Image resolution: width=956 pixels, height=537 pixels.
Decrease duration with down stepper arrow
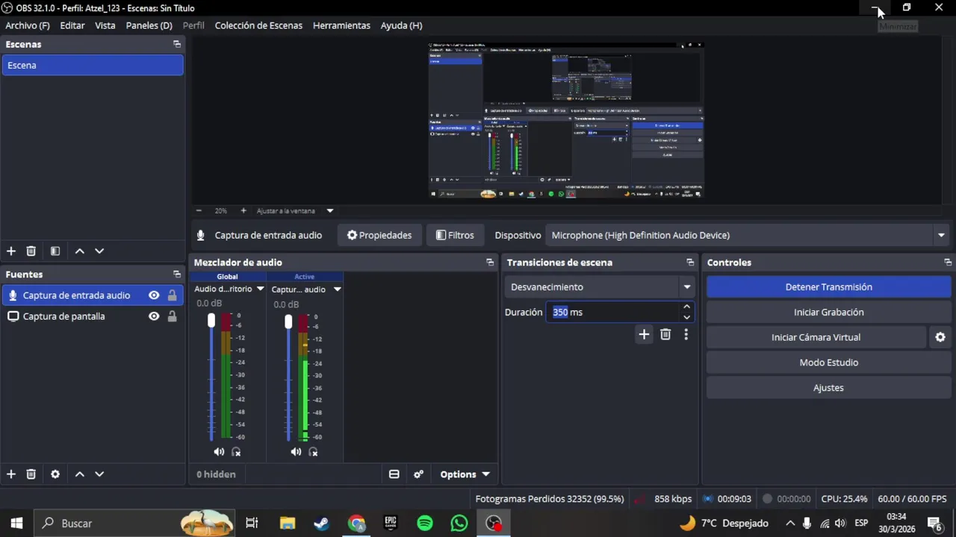686,317
